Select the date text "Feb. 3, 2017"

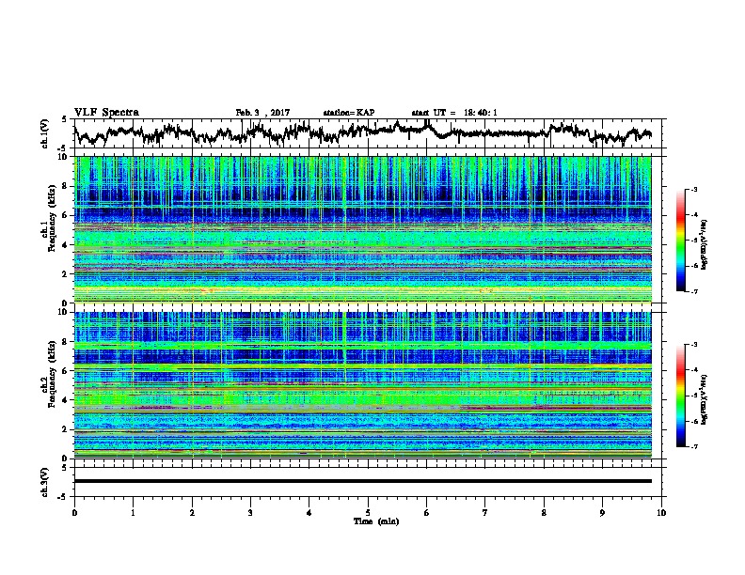(x=262, y=113)
